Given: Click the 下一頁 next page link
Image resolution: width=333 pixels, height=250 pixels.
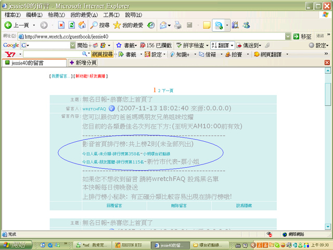Looking at the screenshot, I should tap(168, 91).
